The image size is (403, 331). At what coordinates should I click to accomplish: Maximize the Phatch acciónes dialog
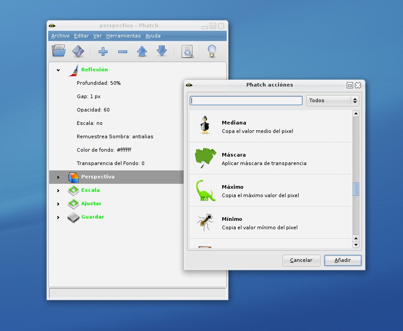(x=349, y=85)
